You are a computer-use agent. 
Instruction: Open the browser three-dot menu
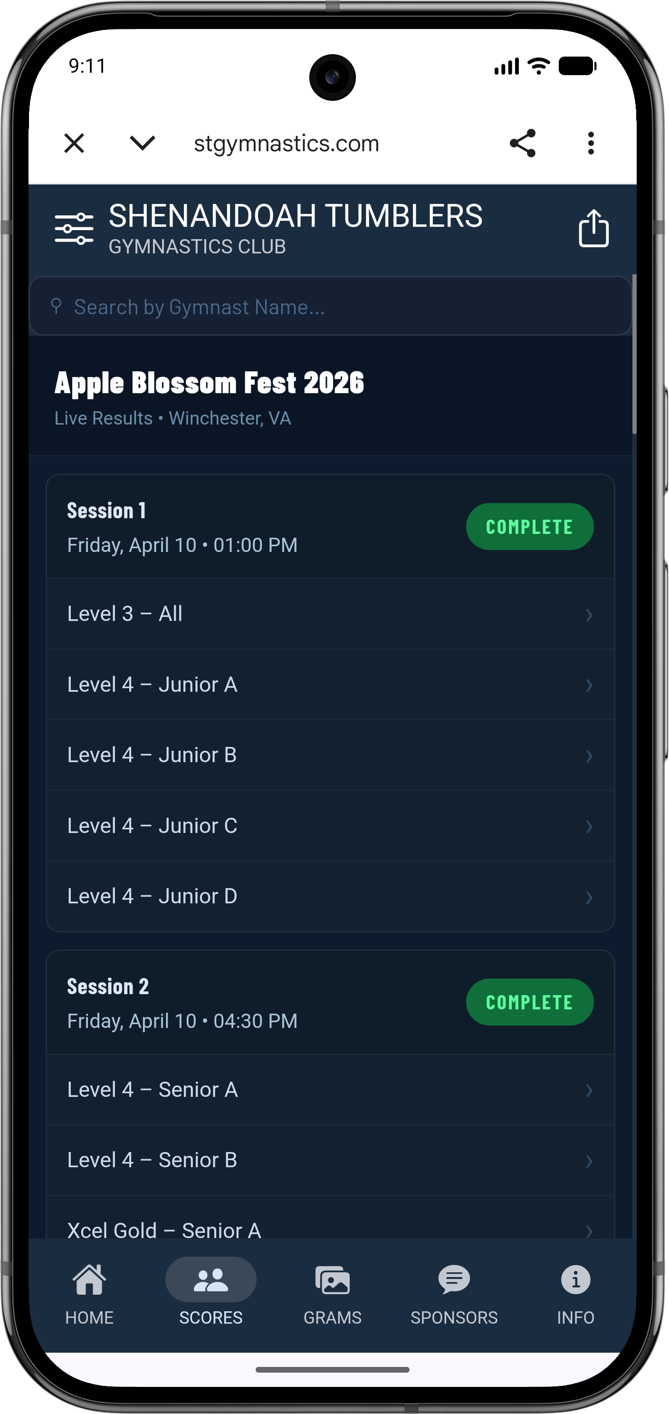(x=591, y=143)
